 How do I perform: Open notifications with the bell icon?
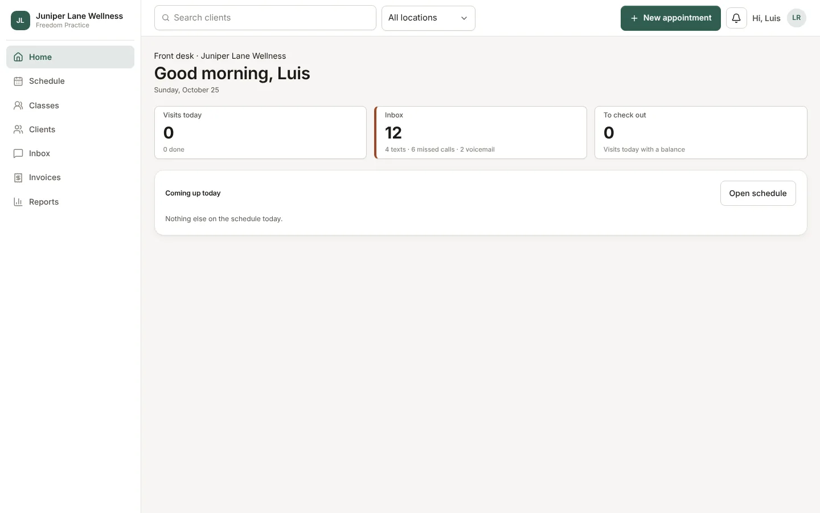[736, 18]
